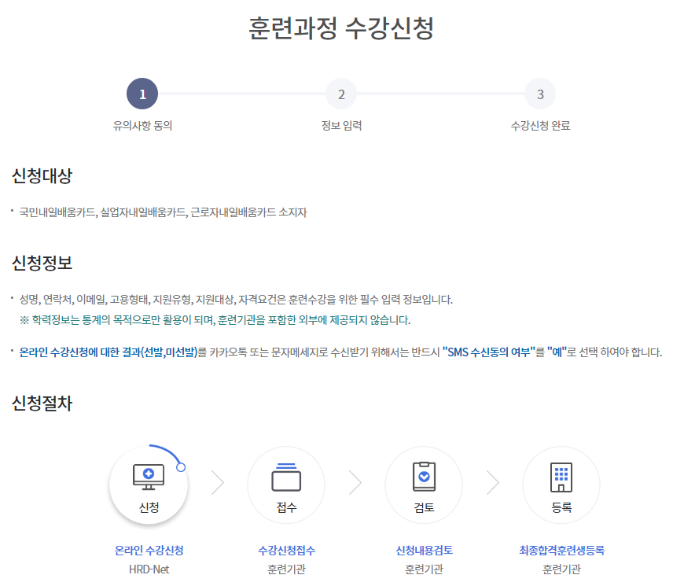Click the 신청내용검토 caption
684x586 pixels.
tap(424, 551)
